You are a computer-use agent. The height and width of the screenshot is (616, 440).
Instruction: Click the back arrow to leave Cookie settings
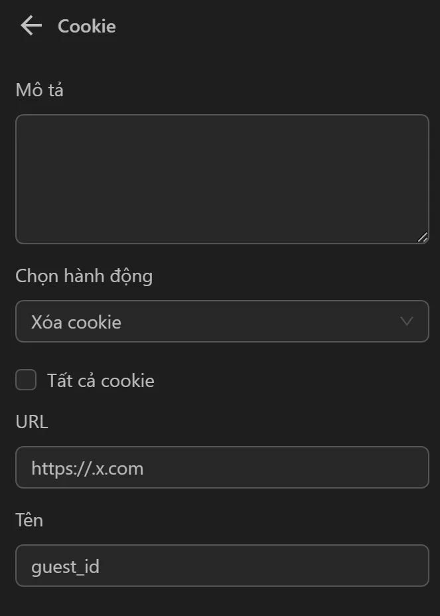click(x=30, y=25)
